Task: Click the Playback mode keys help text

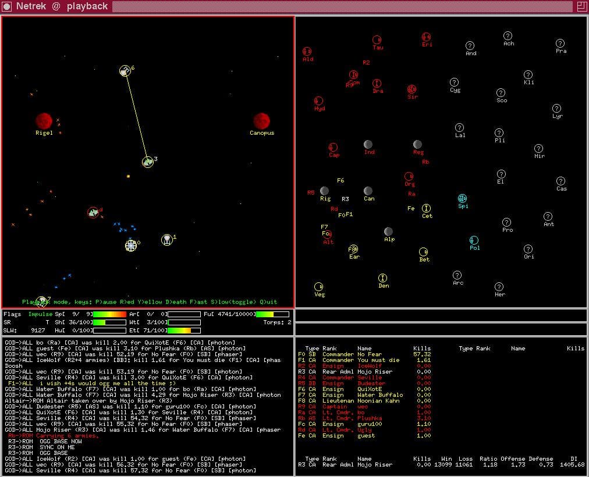Action: [150, 302]
